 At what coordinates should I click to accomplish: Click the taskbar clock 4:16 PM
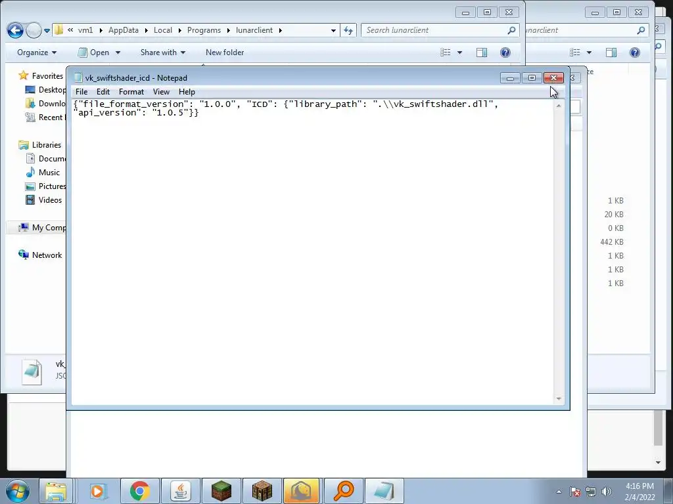pyautogui.click(x=639, y=486)
